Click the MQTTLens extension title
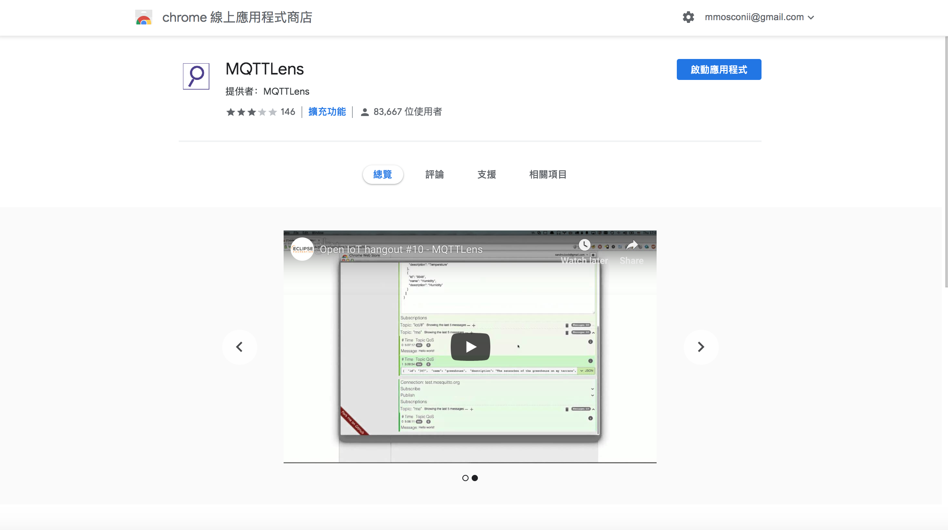This screenshot has width=948, height=530. point(265,69)
